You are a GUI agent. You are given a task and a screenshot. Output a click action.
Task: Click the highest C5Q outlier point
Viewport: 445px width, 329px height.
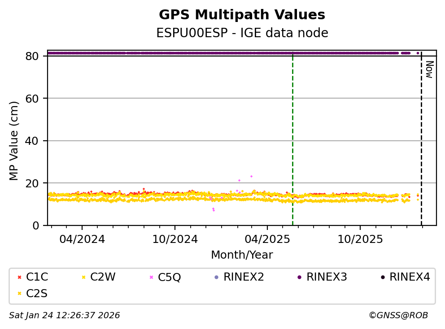pyautogui.click(x=251, y=176)
